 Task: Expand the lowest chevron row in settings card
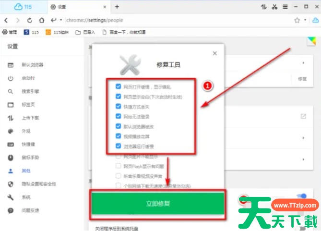coord(303,159)
